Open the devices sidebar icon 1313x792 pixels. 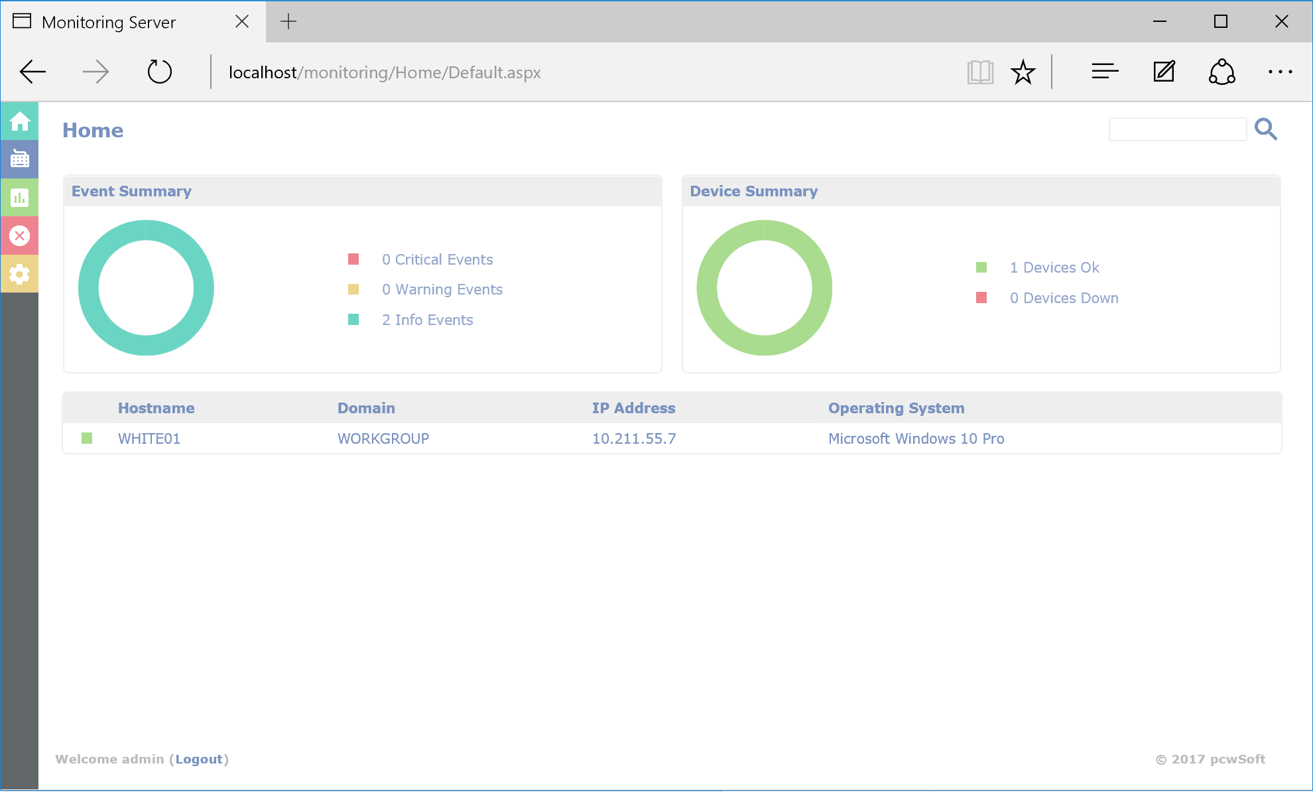coord(19,159)
